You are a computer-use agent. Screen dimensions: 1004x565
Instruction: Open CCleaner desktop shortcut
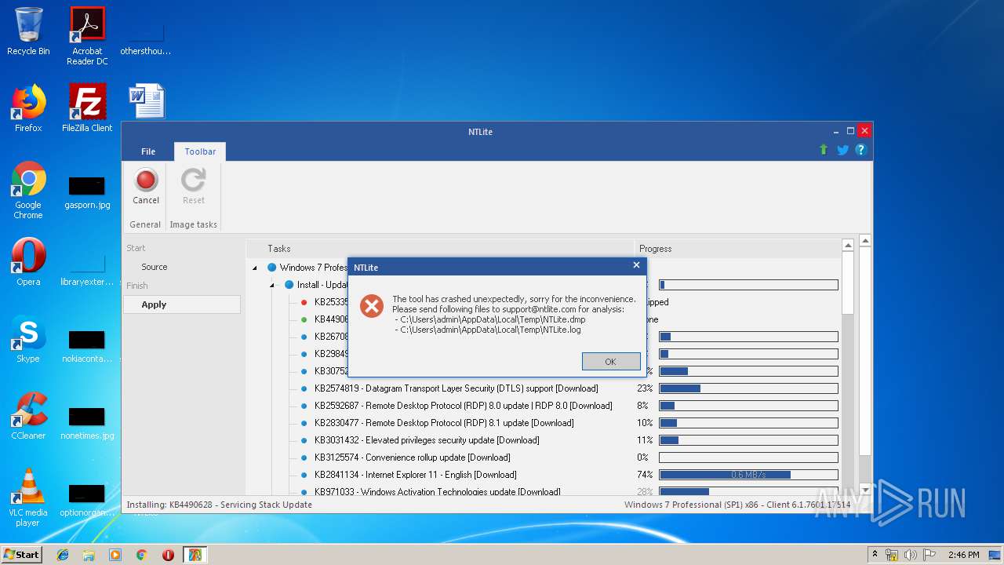[x=28, y=416]
